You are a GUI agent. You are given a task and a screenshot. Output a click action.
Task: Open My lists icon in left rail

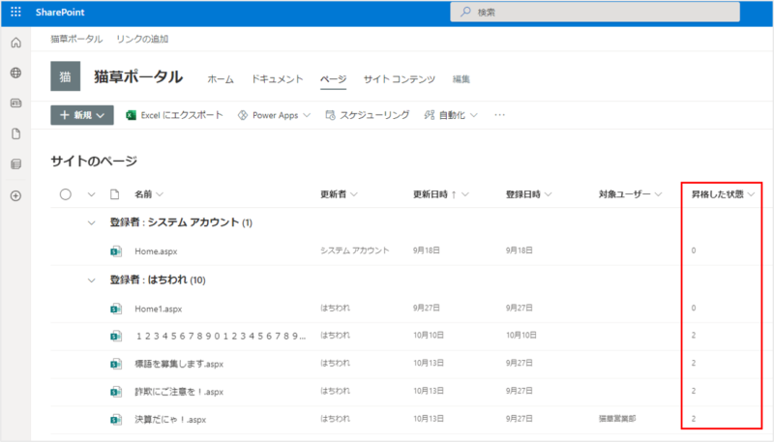tap(15, 164)
